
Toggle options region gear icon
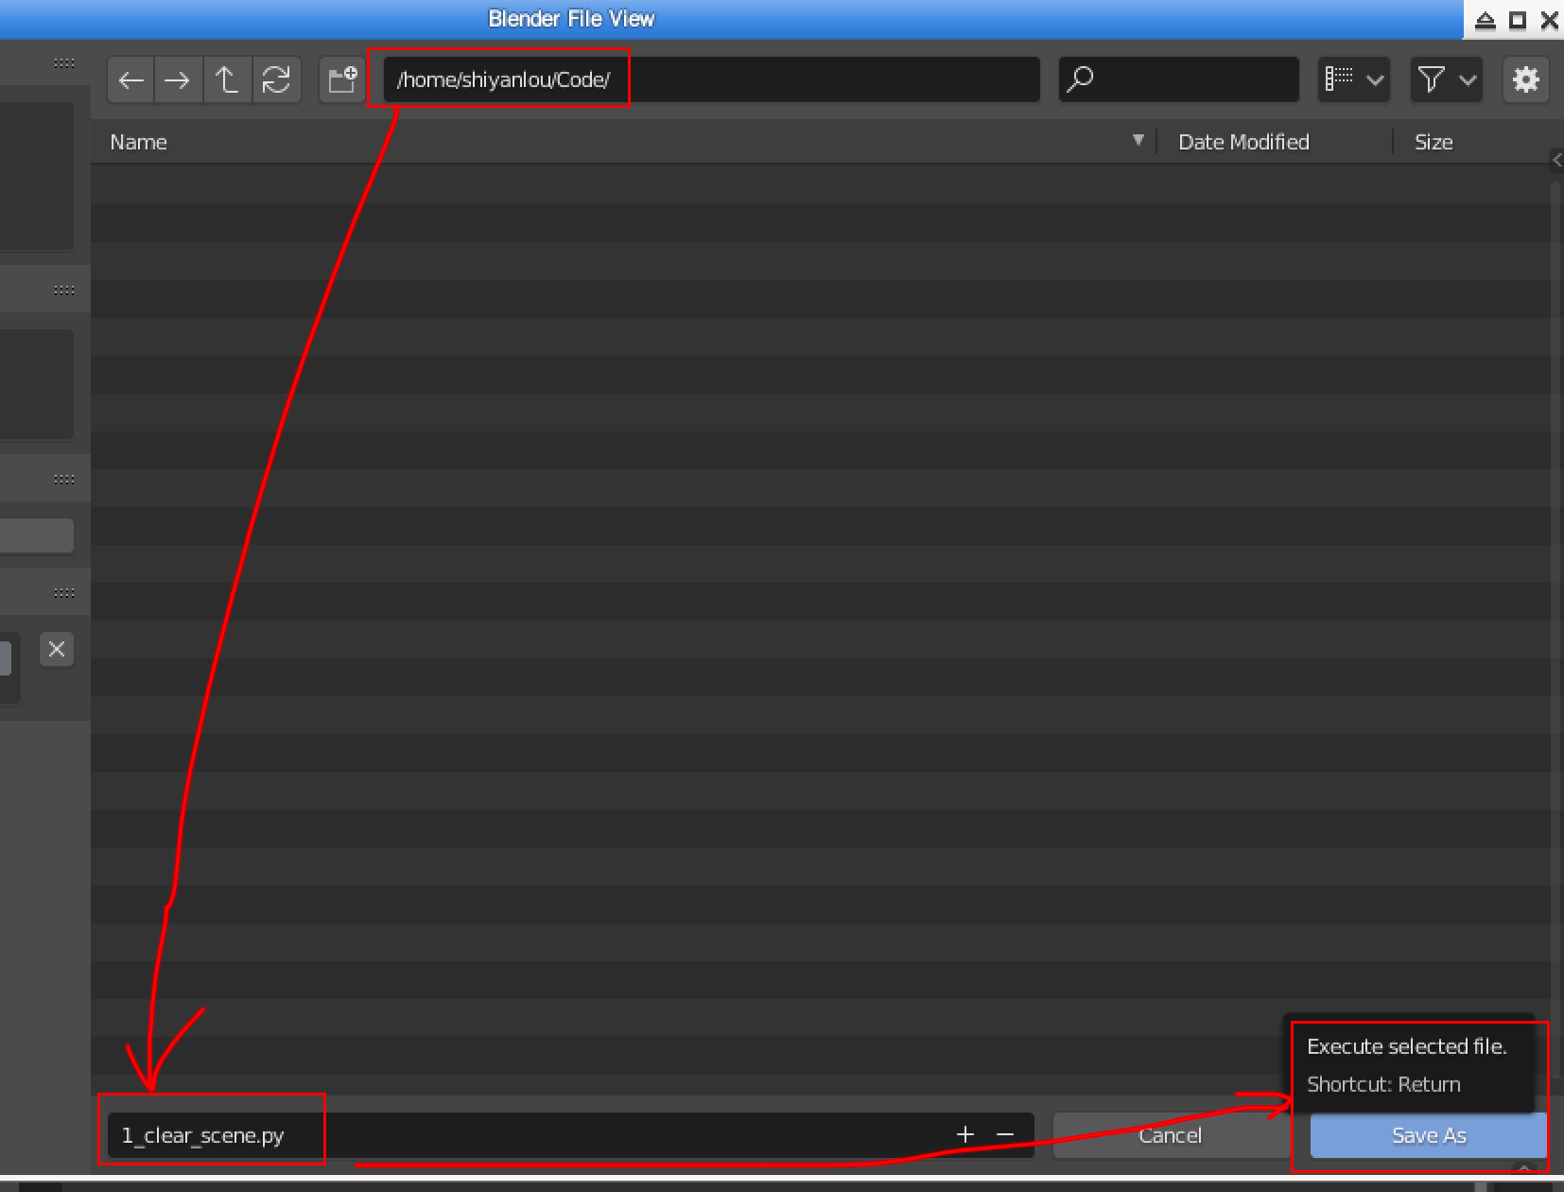tap(1525, 79)
